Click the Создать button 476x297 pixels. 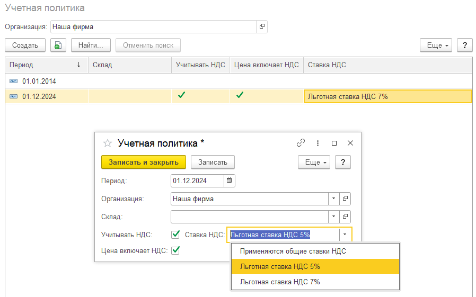(x=25, y=46)
